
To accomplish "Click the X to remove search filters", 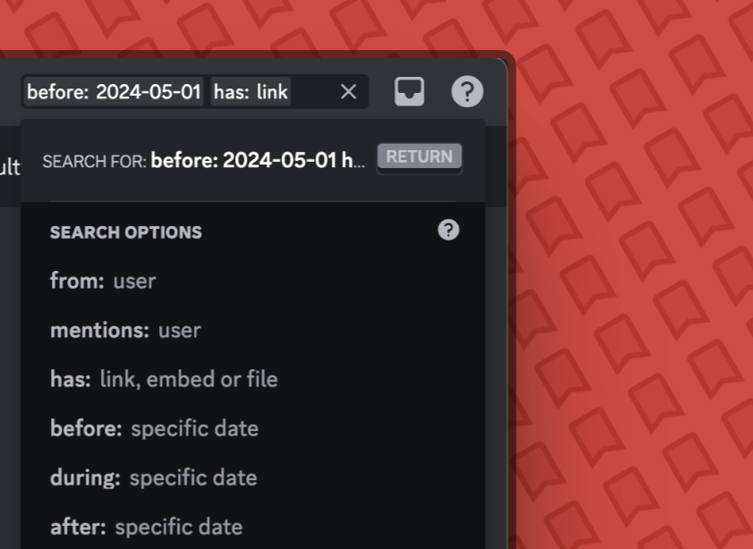I will click(x=348, y=90).
